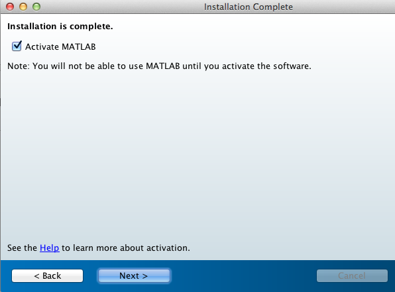395x292 pixels.
Task: Click the Activate MATLAB checkbox label text
Action: [60, 47]
